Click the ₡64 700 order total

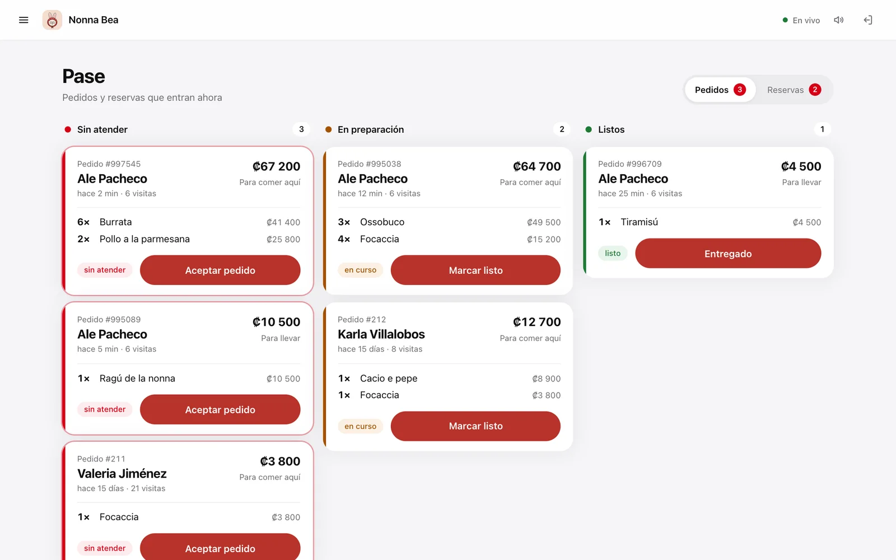pos(536,166)
